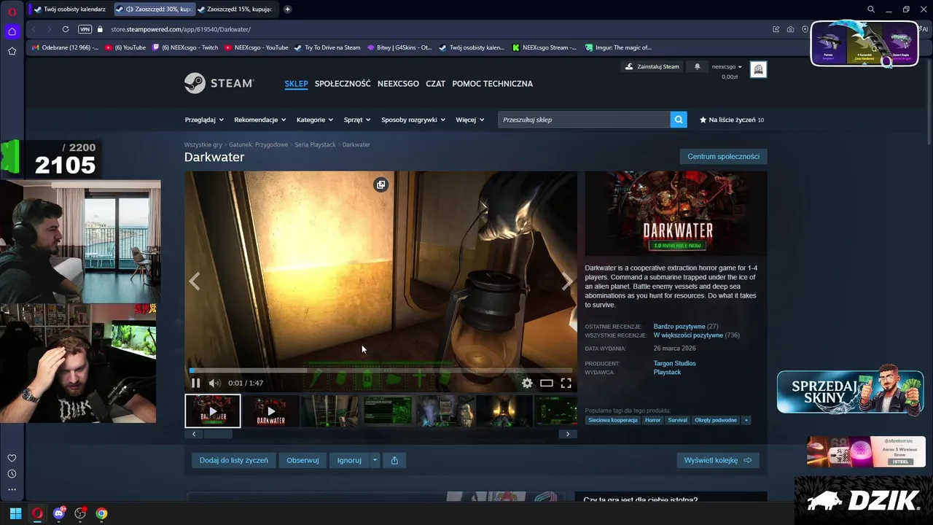Click the Survival tag
This screenshot has width=933, height=525.
coord(677,420)
